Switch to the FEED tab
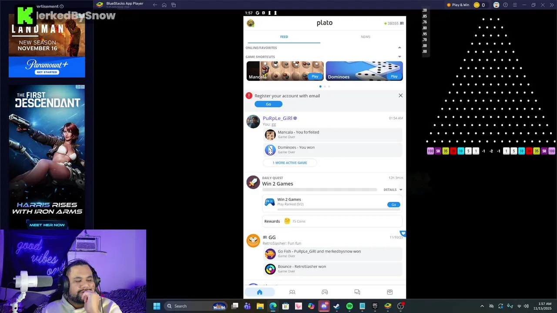Image resolution: width=557 pixels, height=313 pixels. (x=284, y=37)
